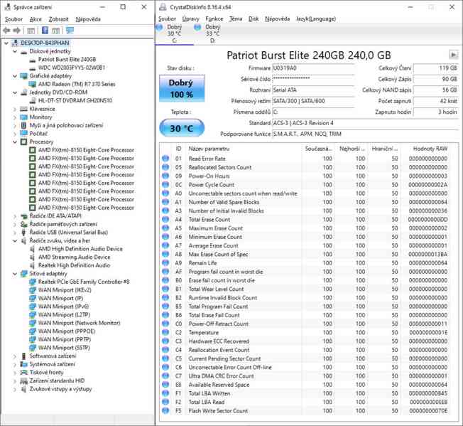Open the Soubor menu in Device Manager
This screenshot has height=426, width=463.
[14, 19]
